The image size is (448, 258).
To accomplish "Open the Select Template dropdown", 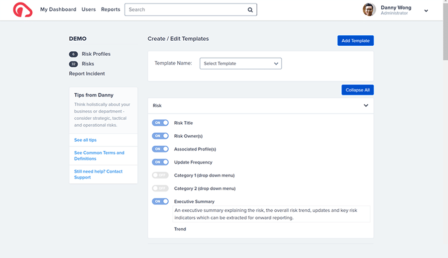I will (x=240, y=63).
